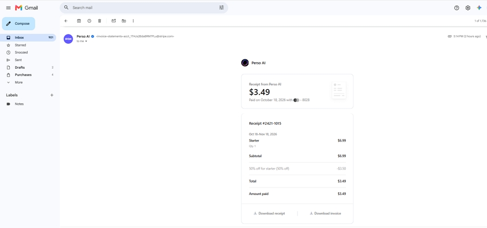
Task: Click in the Search mail field
Action: click(x=144, y=8)
